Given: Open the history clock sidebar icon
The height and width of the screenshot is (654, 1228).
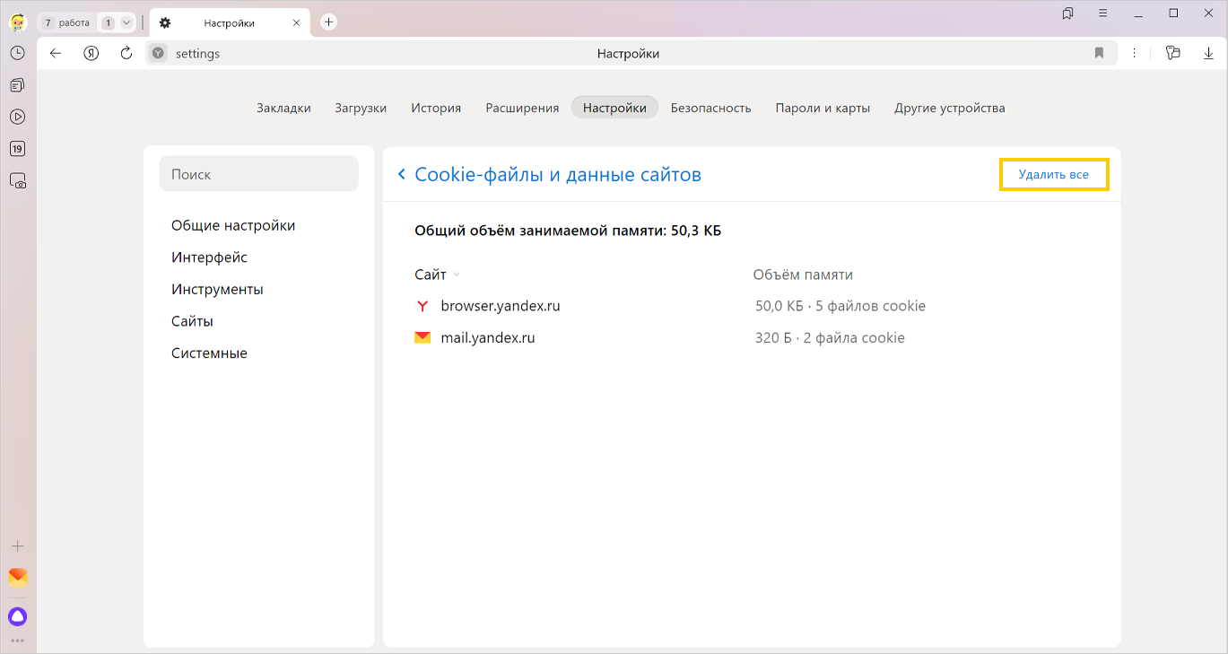Looking at the screenshot, I should click(x=17, y=53).
